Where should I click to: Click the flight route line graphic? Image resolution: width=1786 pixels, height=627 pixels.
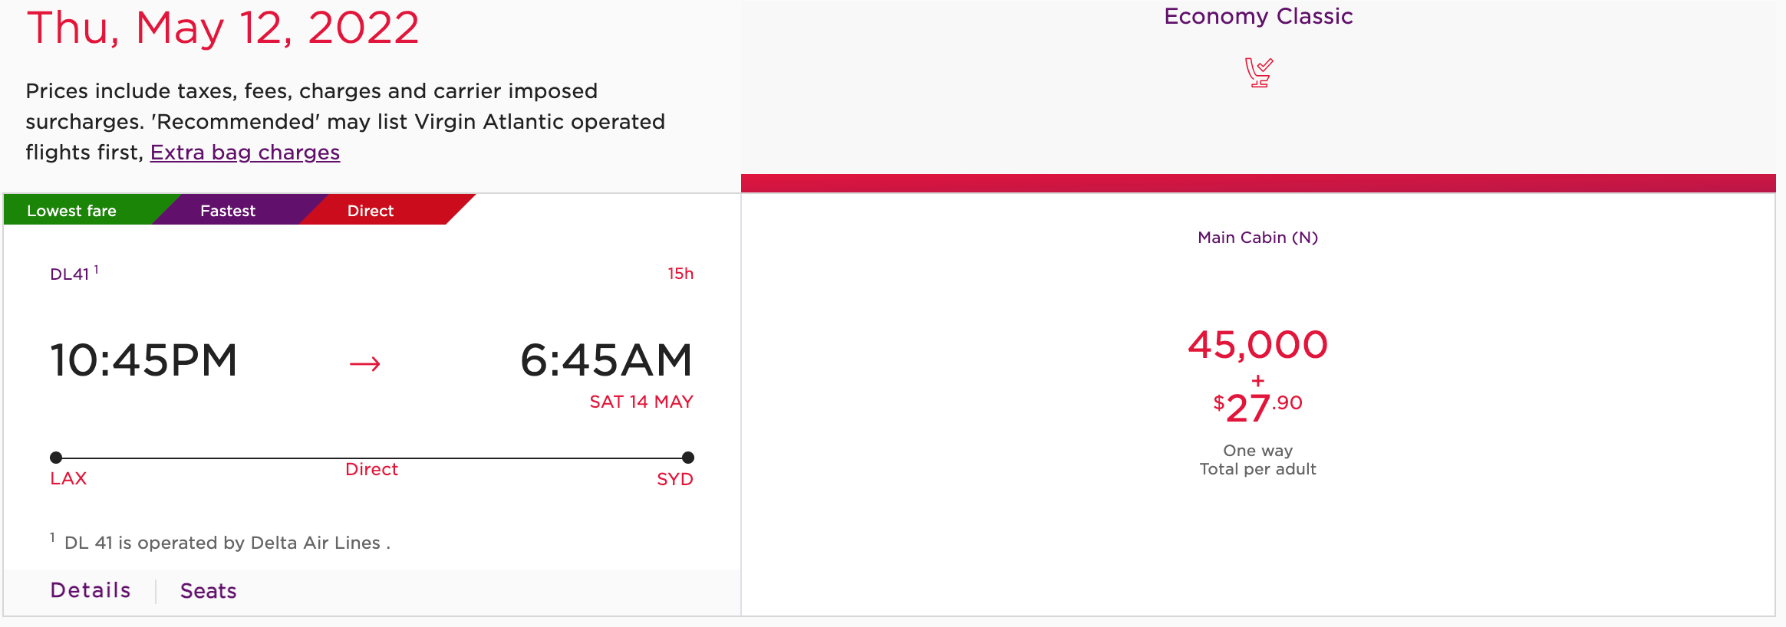click(x=371, y=457)
